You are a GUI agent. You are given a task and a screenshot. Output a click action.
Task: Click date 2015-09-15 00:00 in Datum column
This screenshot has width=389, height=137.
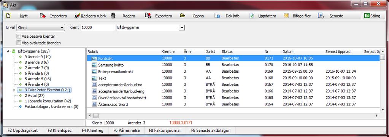(x=298, y=72)
